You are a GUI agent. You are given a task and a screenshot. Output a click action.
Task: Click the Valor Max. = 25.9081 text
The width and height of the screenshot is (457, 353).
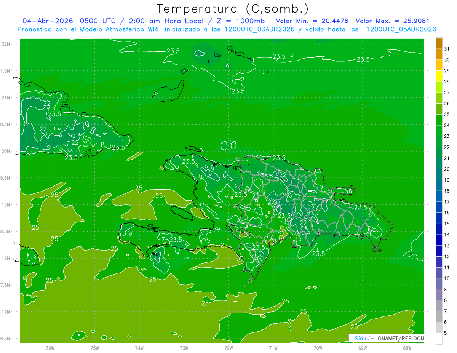[392, 21]
